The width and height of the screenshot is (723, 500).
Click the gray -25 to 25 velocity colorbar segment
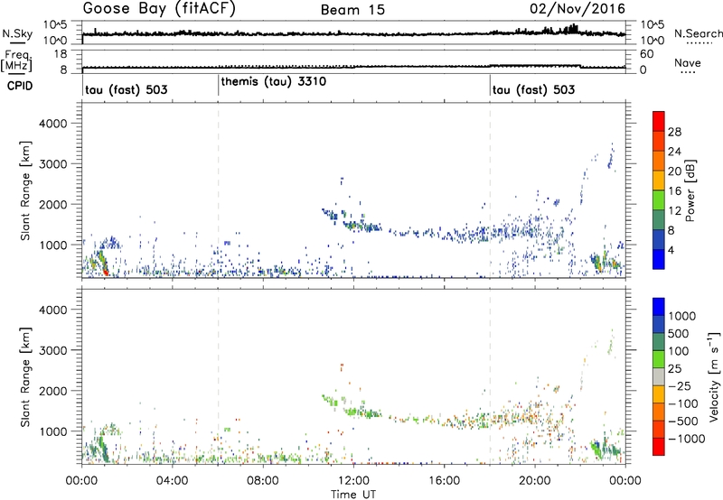(x=659, y=377)
